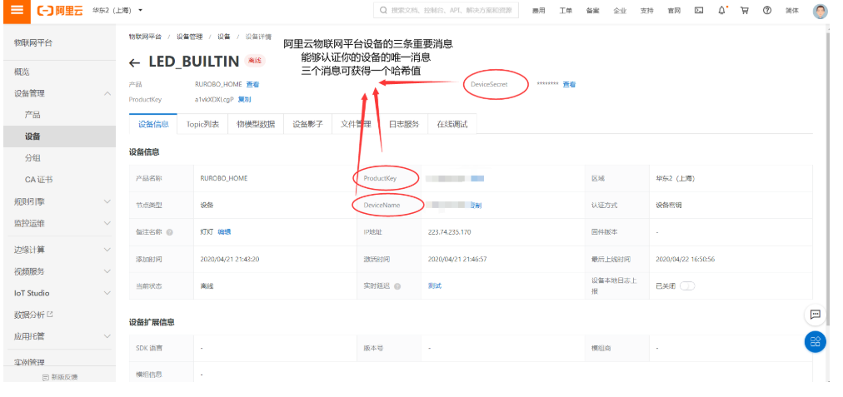Toggle the 设备本地日志上报 switch
843x397 pixels.
[687, 285]
